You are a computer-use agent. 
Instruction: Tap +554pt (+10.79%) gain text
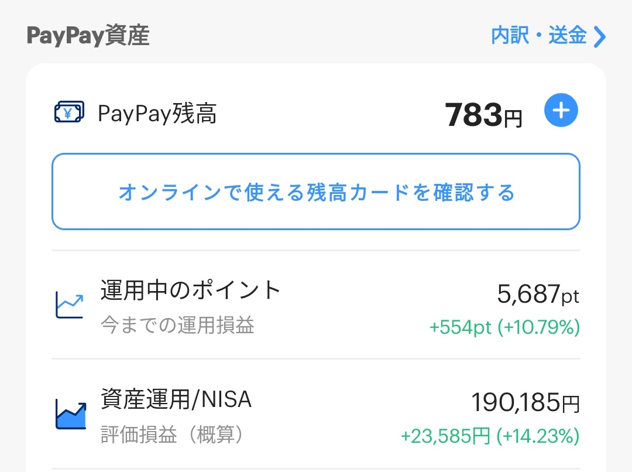click(x=504, y=327)
